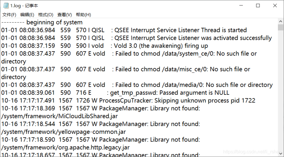
Task: Minimize the 1.log Notepad window
Action: coord(241,5)
